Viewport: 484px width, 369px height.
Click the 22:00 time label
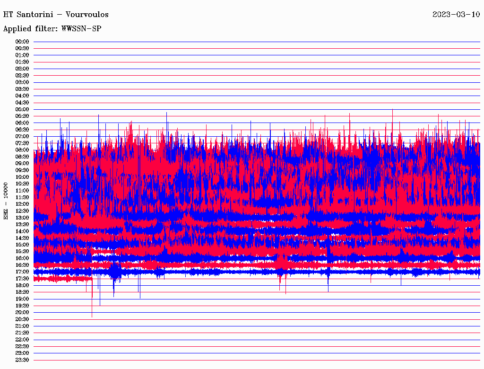point(22,340)
